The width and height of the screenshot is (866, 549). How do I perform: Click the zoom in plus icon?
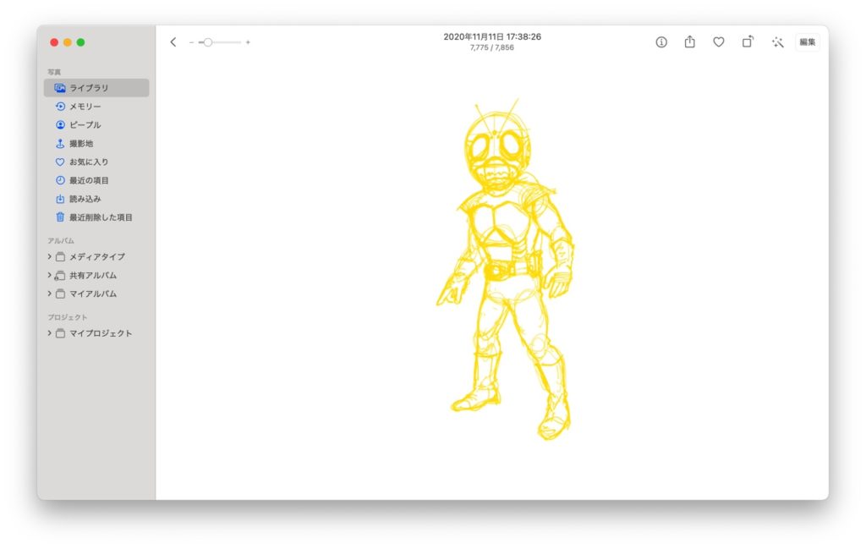tap(248, 42)
